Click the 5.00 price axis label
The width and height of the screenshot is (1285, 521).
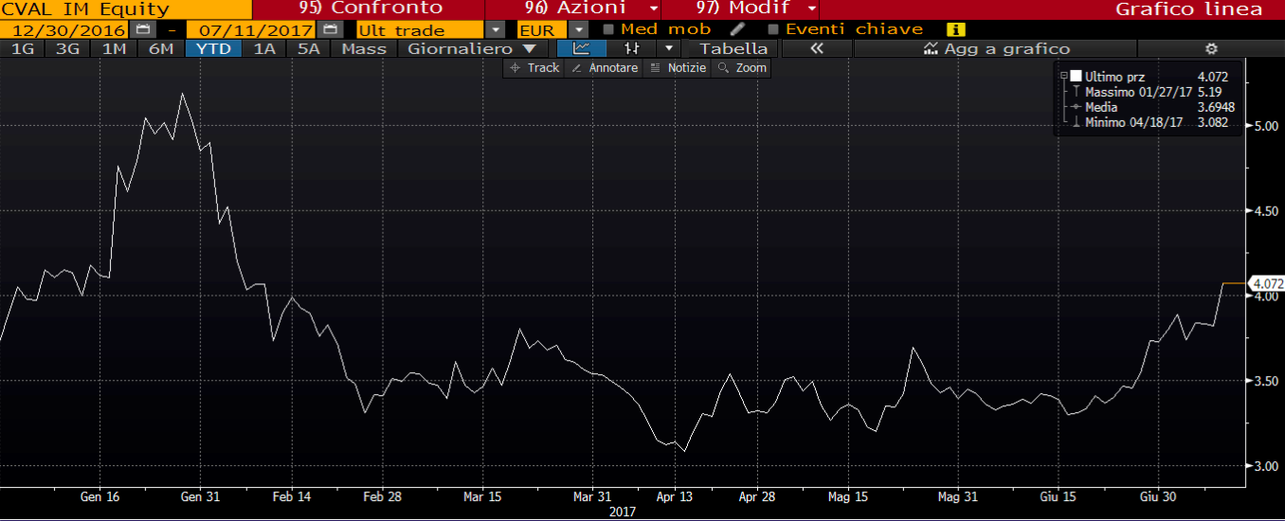pos(1267,125)
